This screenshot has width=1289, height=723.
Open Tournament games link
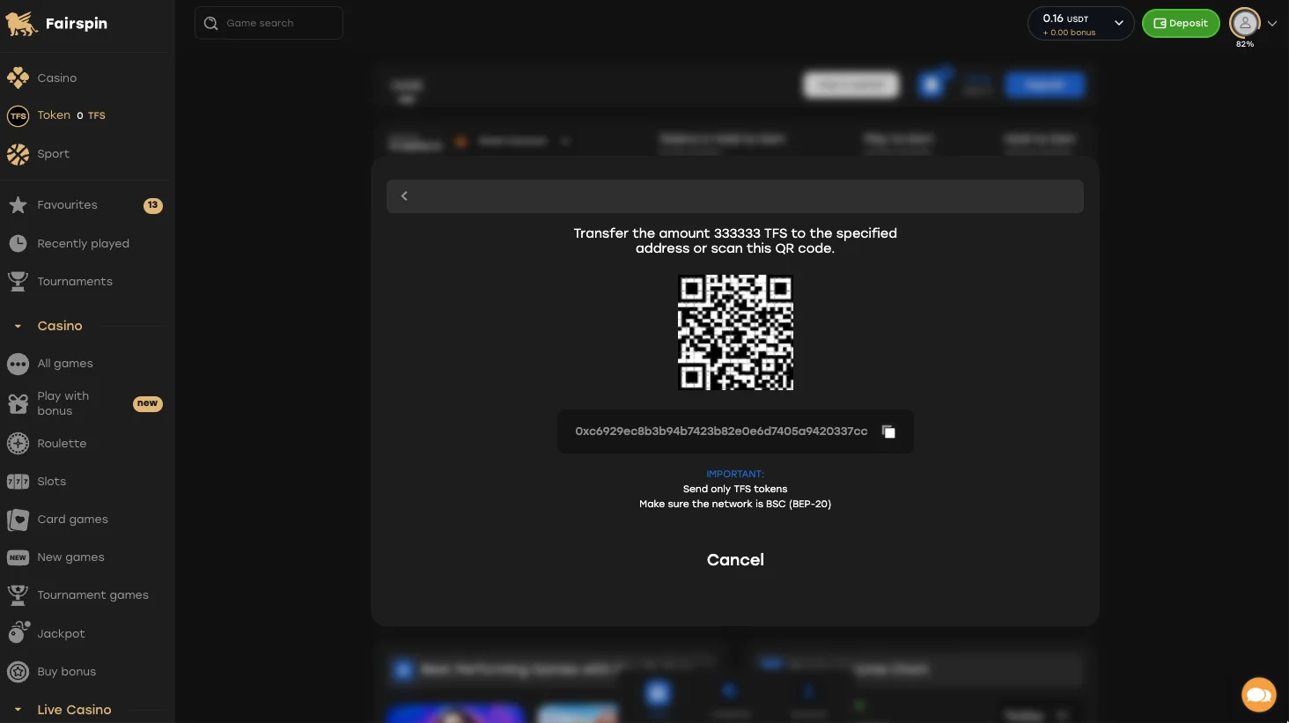(92, 595)
